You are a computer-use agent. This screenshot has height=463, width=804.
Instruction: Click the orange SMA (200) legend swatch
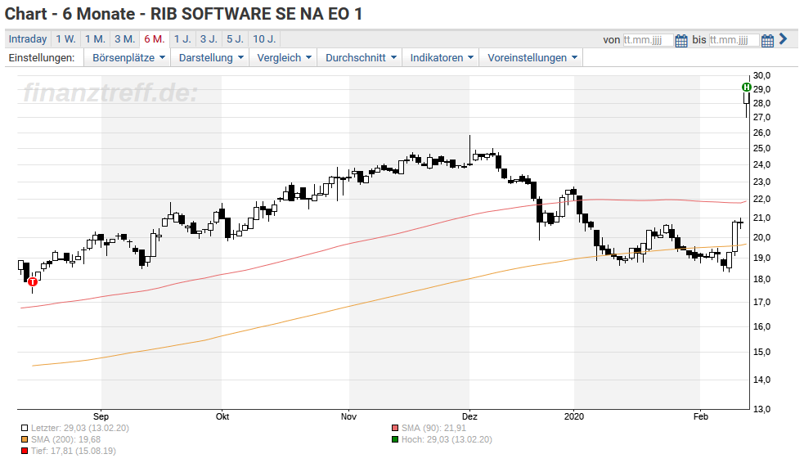tap(24, 440)
